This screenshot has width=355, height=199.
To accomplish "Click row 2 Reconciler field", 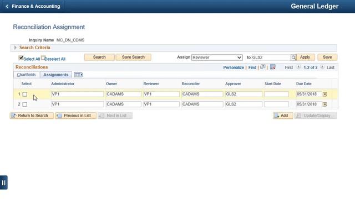I will pyautogui.click(x=202, y=104).
